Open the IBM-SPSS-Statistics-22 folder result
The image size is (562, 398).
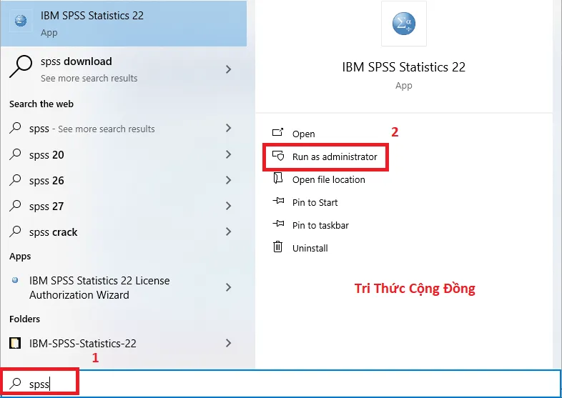pos(123,343)
